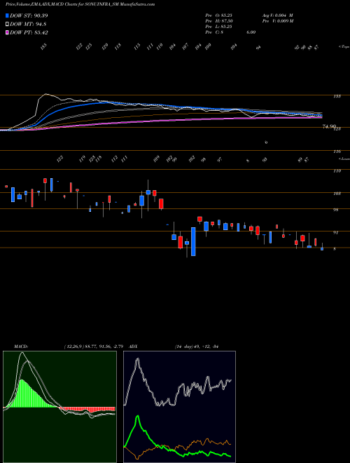350x463 pixels.
Task: Select the 'DOW ST: 90.39' legend text
Action: [29, 15]
